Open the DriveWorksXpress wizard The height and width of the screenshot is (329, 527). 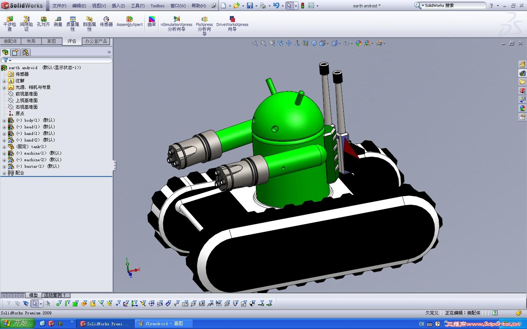pyautogui.click(x=232, y=23)
